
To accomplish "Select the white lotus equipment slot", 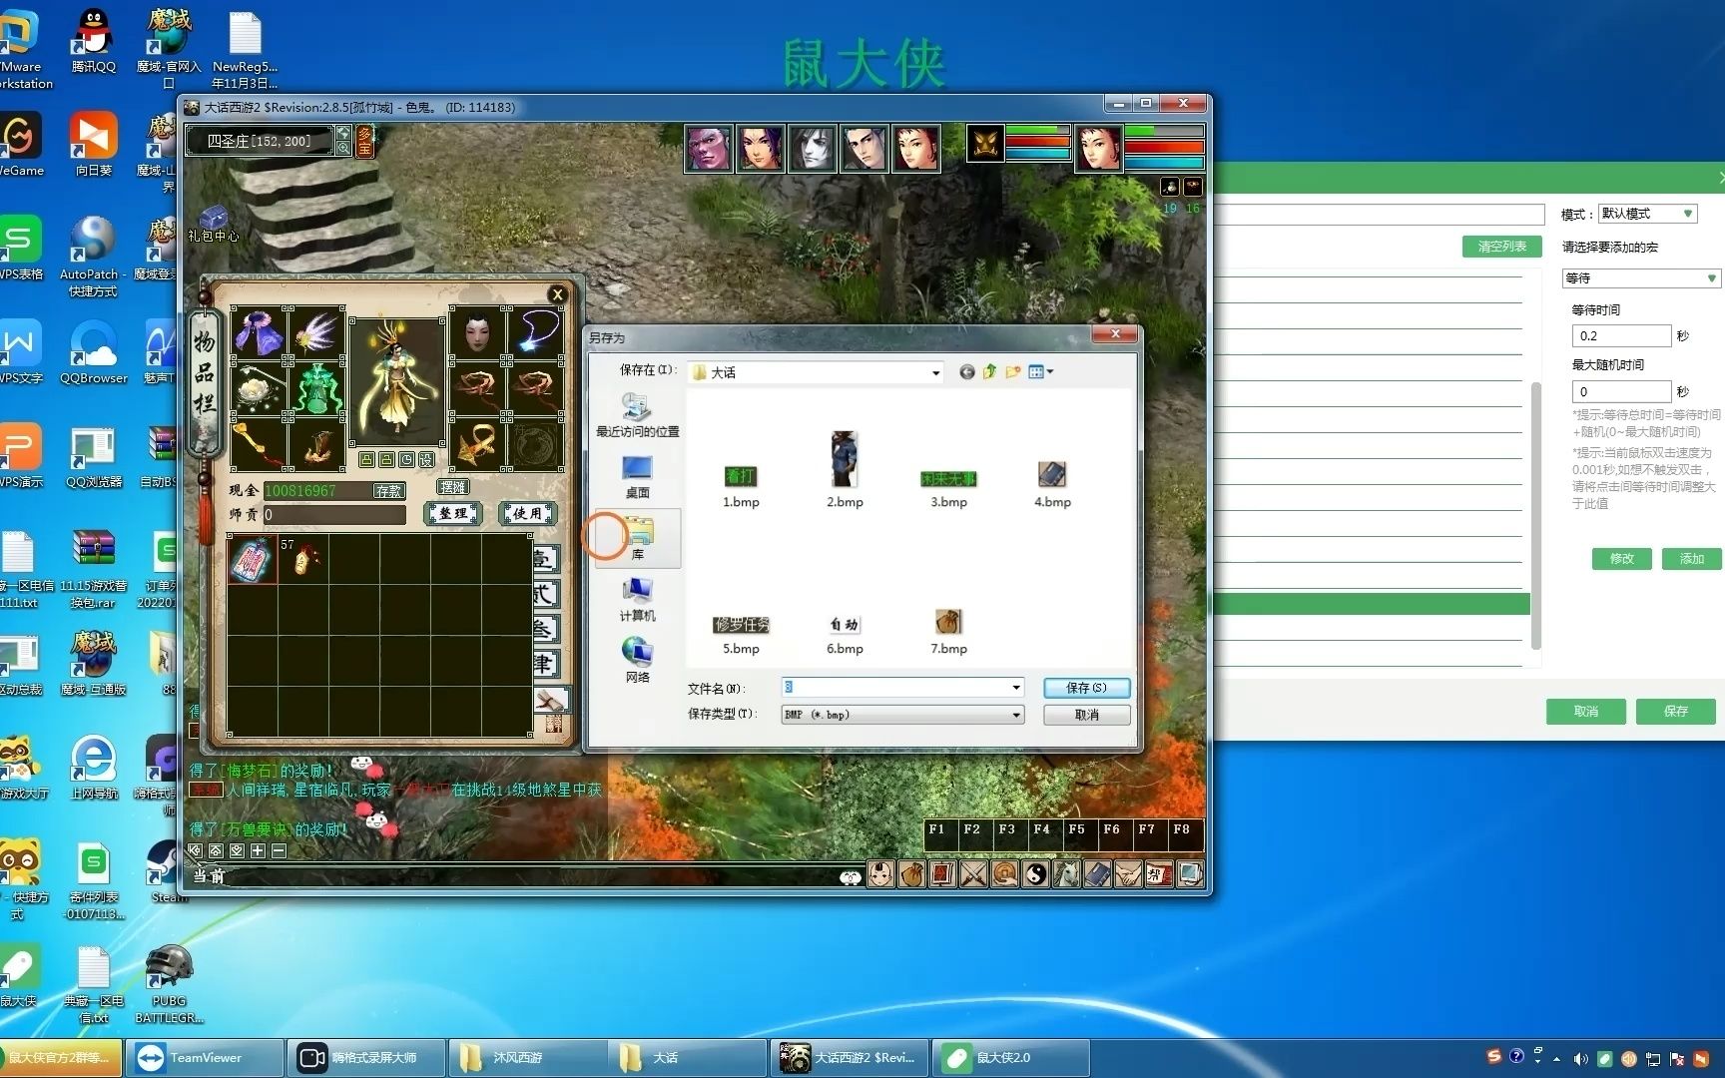I will click(x=259, y=388).
